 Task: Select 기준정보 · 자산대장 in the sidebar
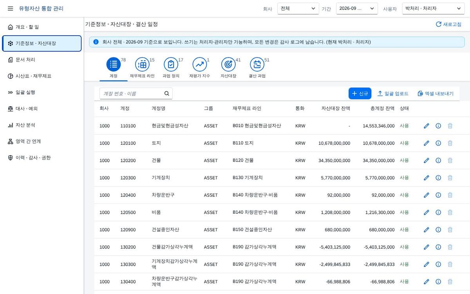tap(42, 44)
